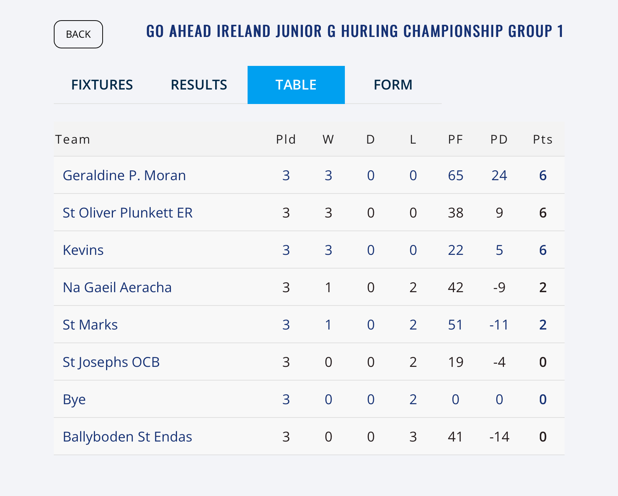View Na Gaeil Aeracha team page

point(117,287)
